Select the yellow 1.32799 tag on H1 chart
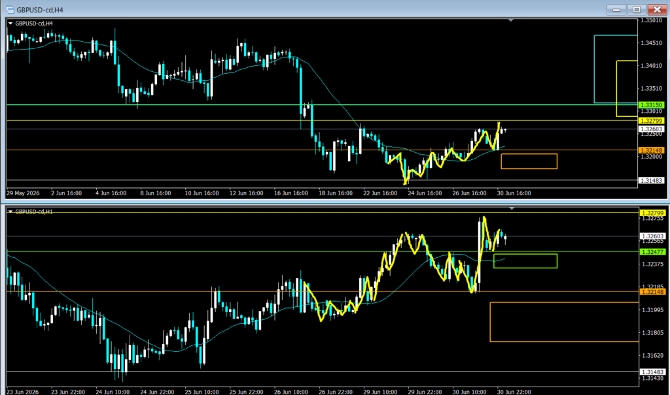 (652, 213)
